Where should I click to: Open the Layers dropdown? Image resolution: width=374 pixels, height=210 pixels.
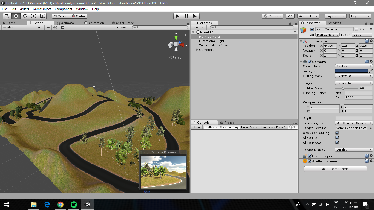click(x=335, y=16)
